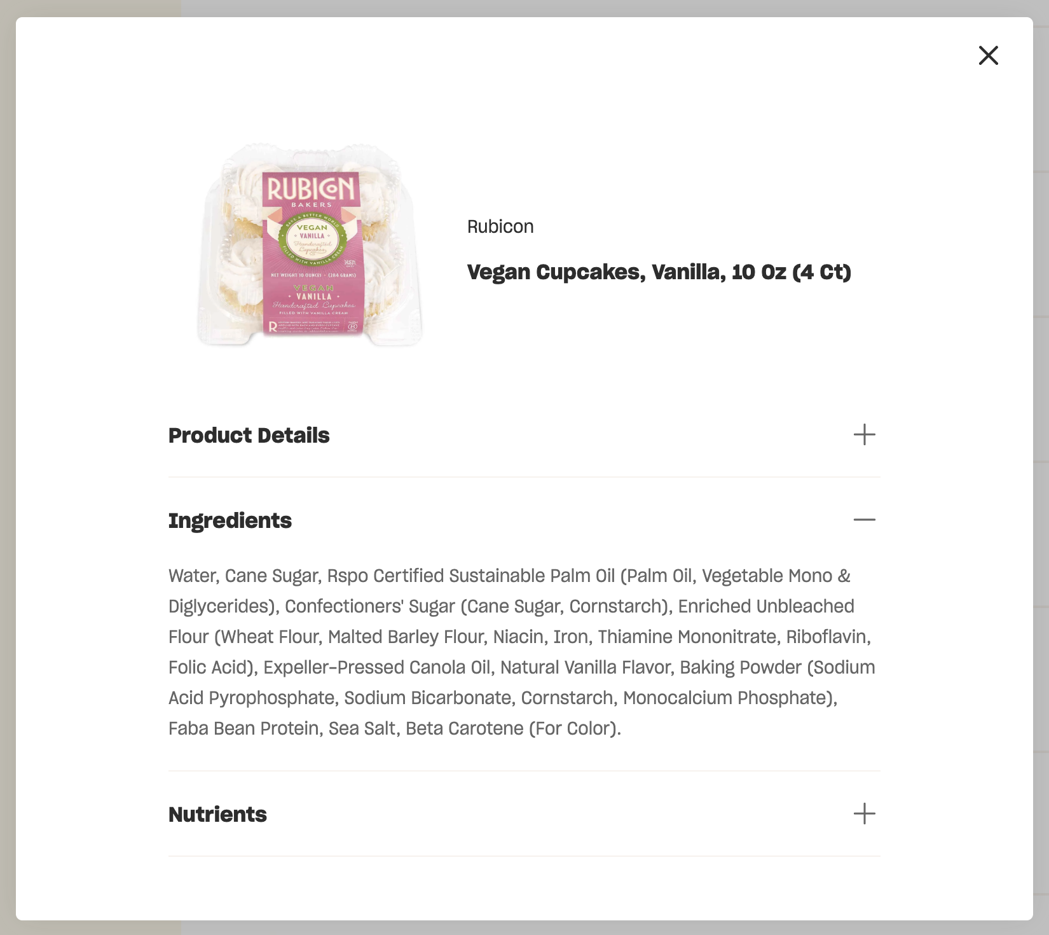Click the dimmed backdrop outside the dialog
The image size is (1049, 935).
[x=8, y=468]
